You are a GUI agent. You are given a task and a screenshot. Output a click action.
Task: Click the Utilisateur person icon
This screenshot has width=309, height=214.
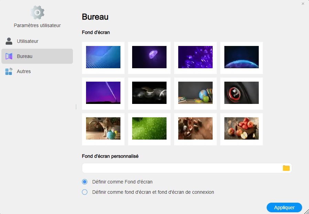click(x=9, y=41)
